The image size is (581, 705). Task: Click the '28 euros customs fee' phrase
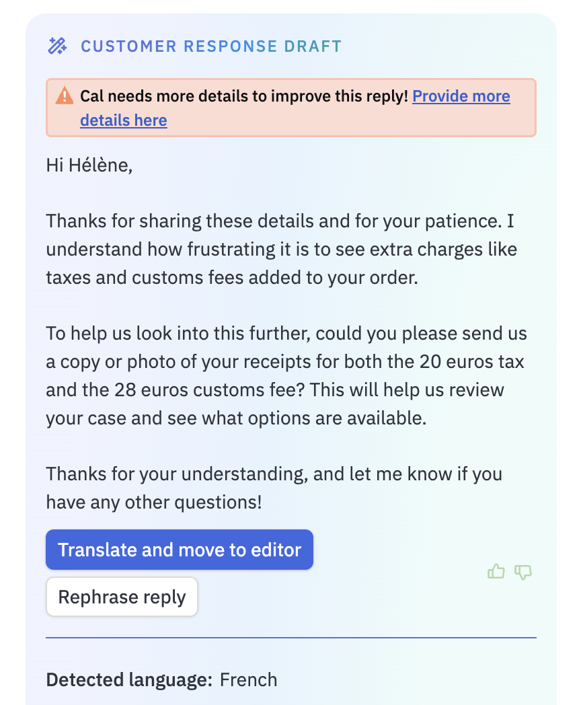[x=209, y=389]
